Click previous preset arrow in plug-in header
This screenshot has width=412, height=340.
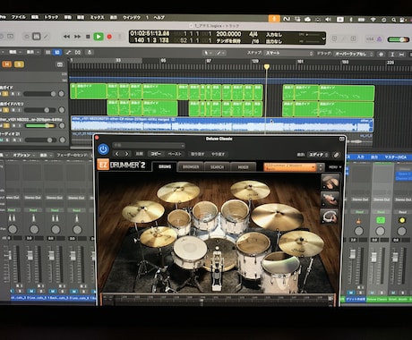tap(117, 154)
